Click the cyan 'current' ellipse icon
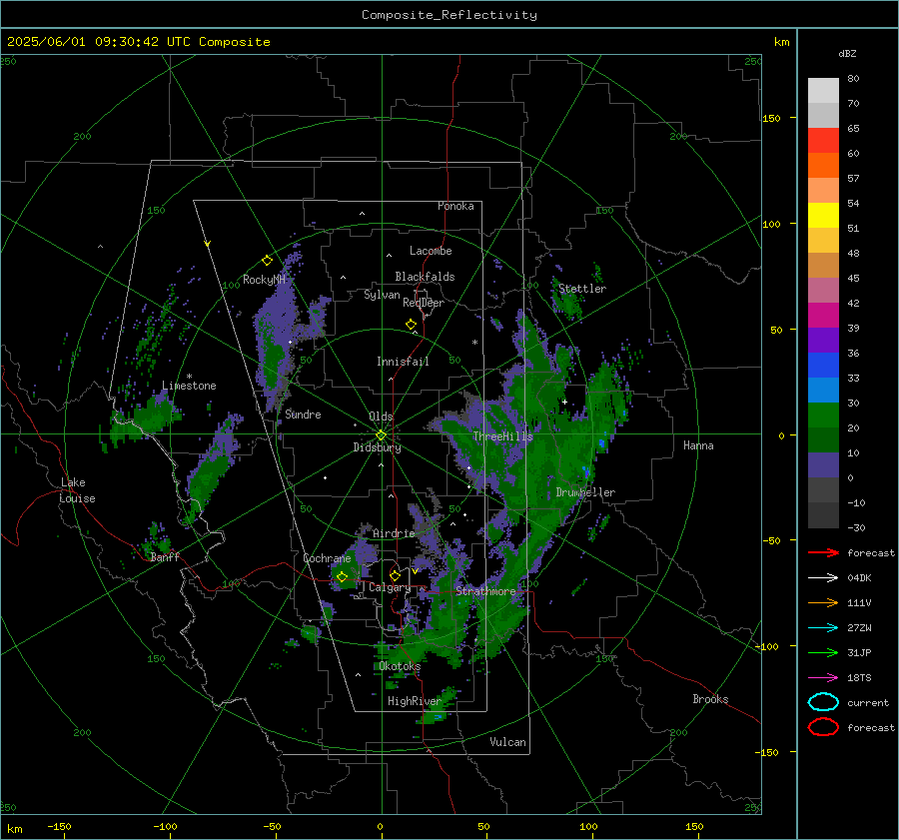Viewport: 899px width, 840px height. point(823,702)
